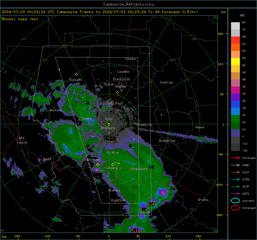The image size is (257, 240).
Task: Click the timestamp header text line
Action: 100,12
